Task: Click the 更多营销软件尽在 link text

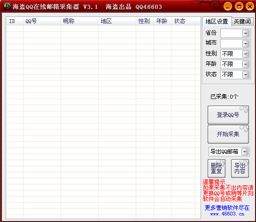Action: pos(227,207)
